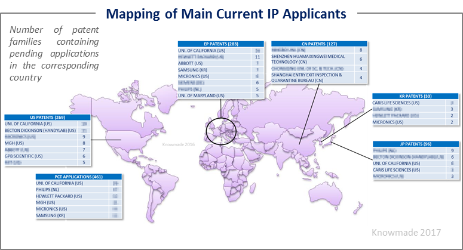Click the PCT APPLICATIONS (461) table header
The width and height of the screenshot is (463, 250).
pyautogui.click(x=78, y=177)
